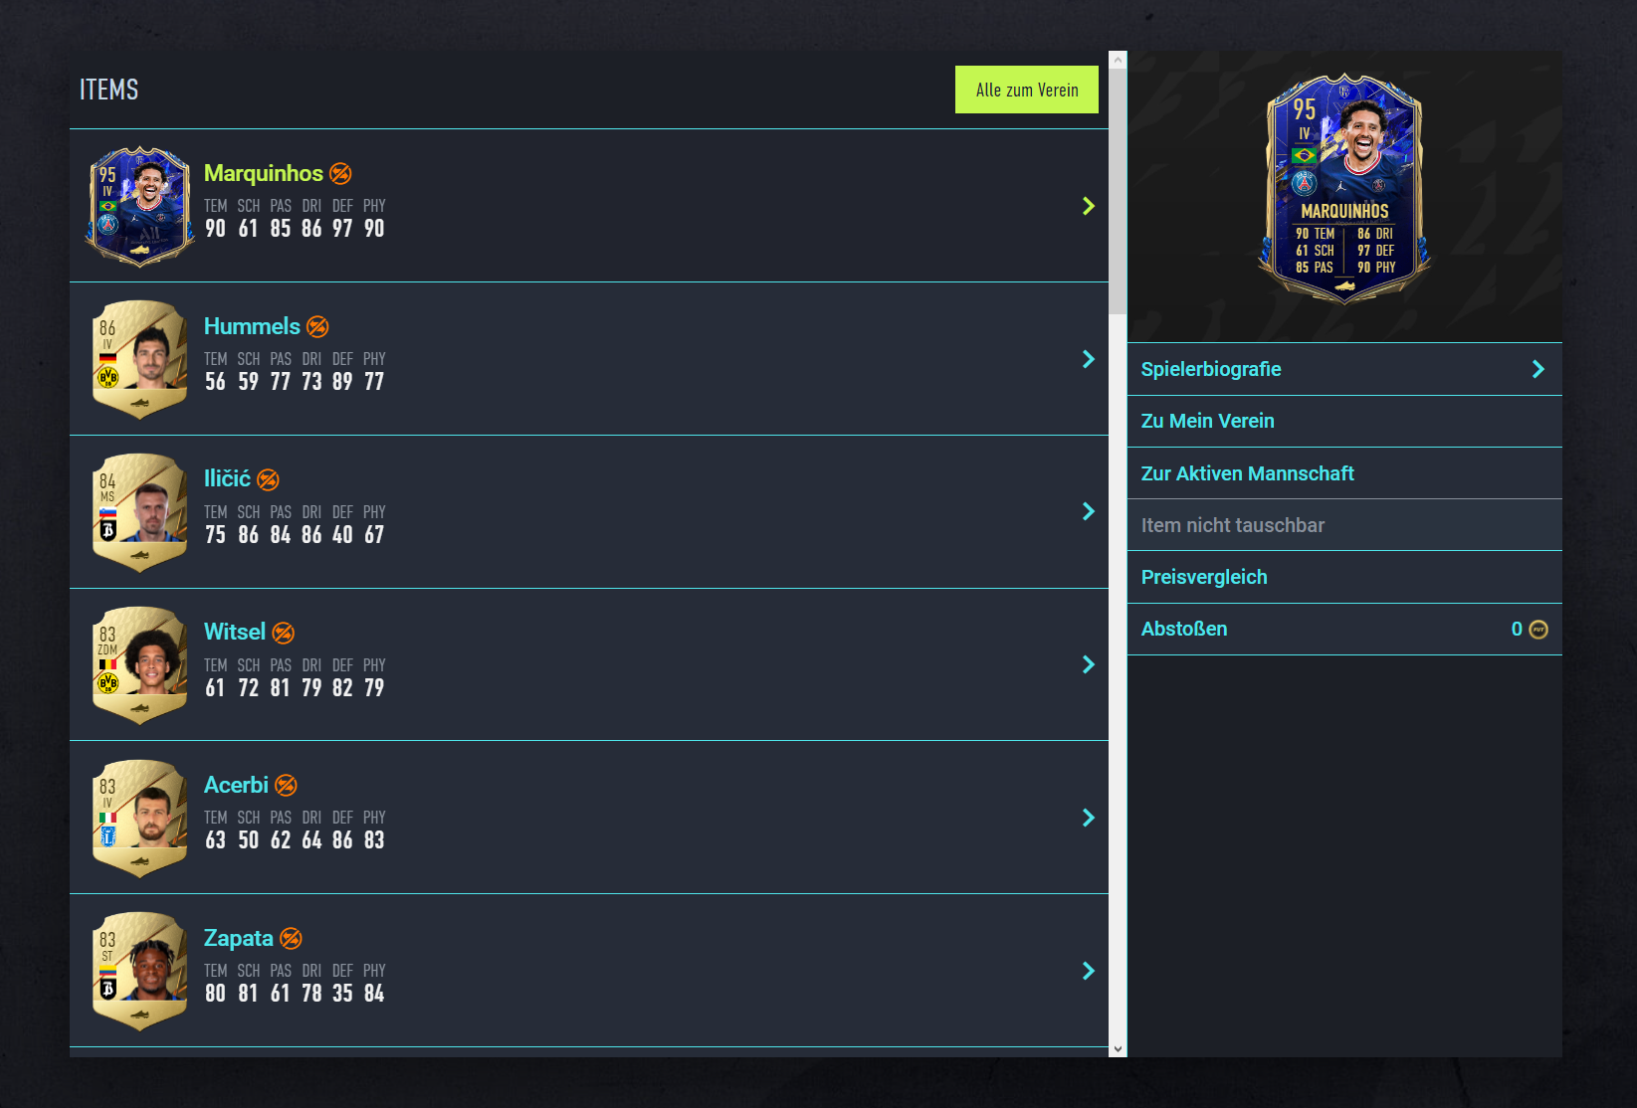The height and width of the screenshot is (1108, 1637).
Task: Select the Hummels 86 gold card thumbnail
Action: 139,359
